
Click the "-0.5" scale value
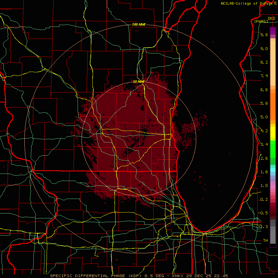(263, 213)
